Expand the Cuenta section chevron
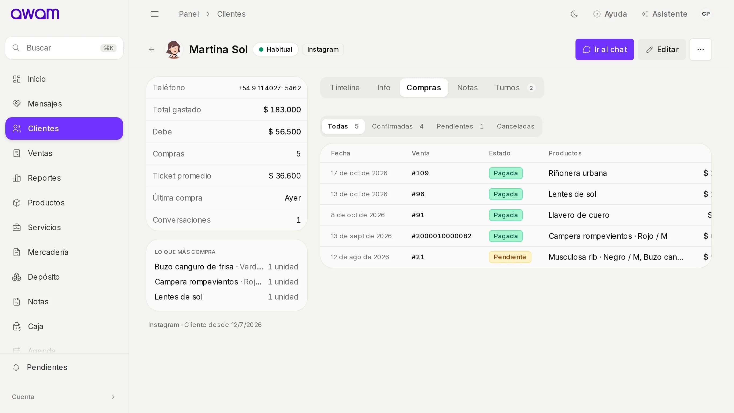Screen dimensions: 734x413 point(113,397)
